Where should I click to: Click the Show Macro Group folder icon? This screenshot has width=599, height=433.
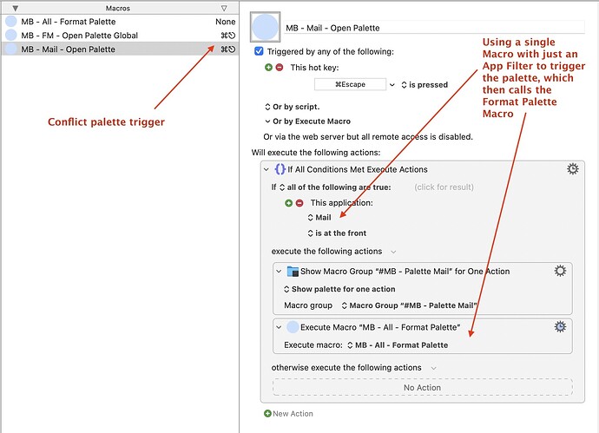tap(293, 271)
